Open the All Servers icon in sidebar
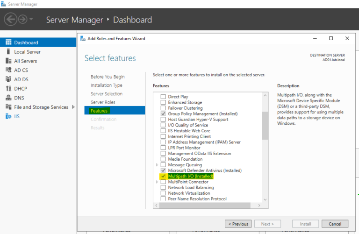Image resolution: width=359 pixels, height=234 pixels. (8, 61)
